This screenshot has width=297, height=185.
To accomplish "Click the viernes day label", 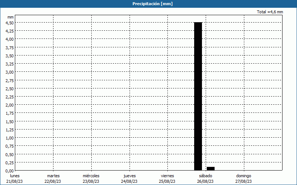I will (167, 176).
